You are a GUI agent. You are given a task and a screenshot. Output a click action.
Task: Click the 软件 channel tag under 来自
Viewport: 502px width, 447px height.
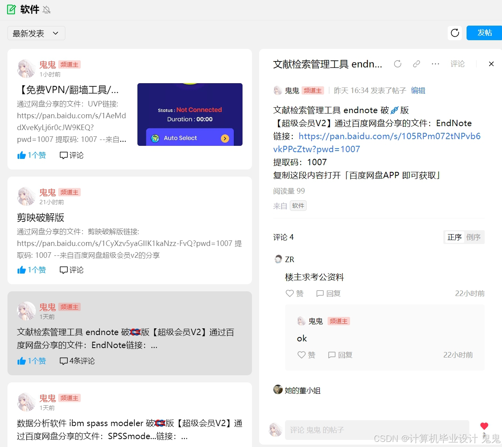298,206
